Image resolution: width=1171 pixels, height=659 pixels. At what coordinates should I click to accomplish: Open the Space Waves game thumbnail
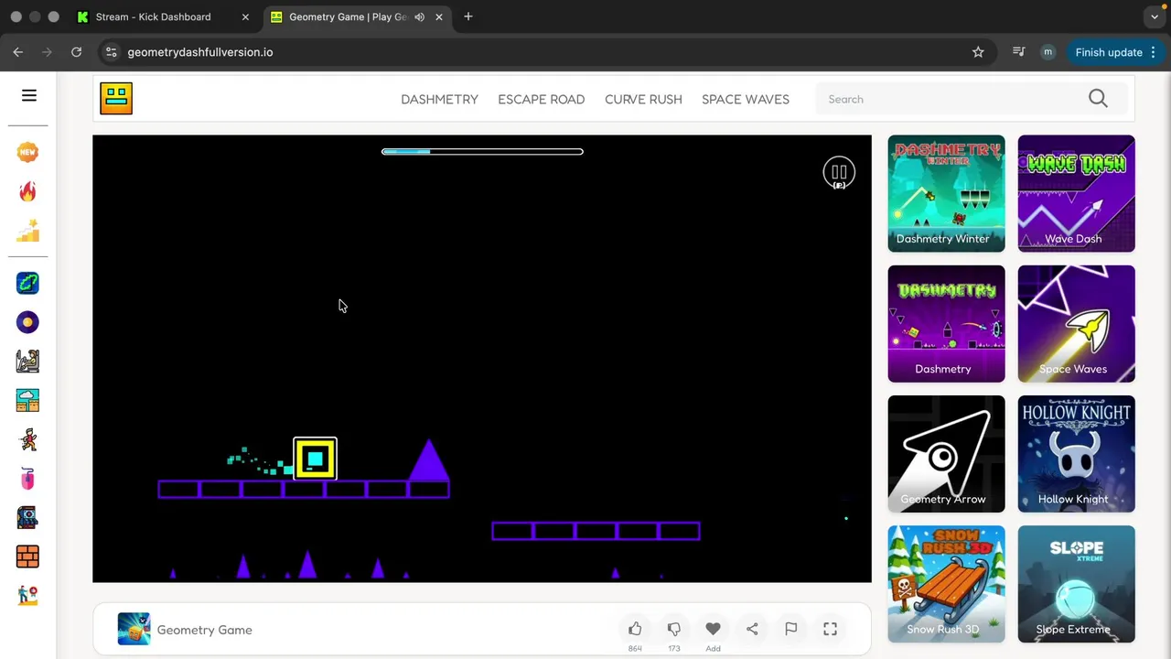coord(1076,323)
